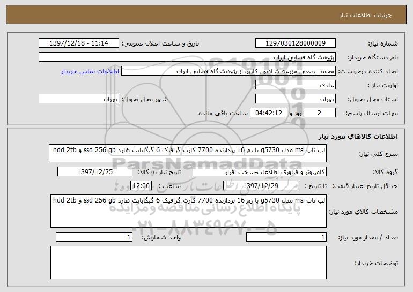Click the label گروه کالا
413x292 pixels.
pos(385,172)
